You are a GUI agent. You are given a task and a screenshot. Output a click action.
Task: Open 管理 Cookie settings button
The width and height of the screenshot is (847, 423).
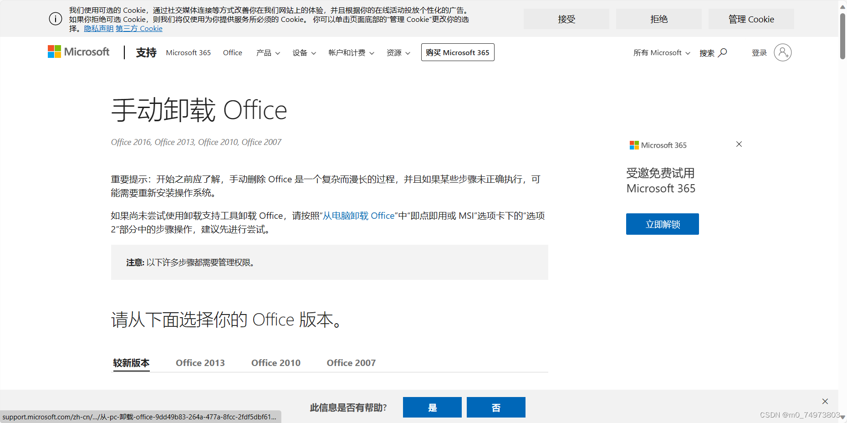pos(751,19)
